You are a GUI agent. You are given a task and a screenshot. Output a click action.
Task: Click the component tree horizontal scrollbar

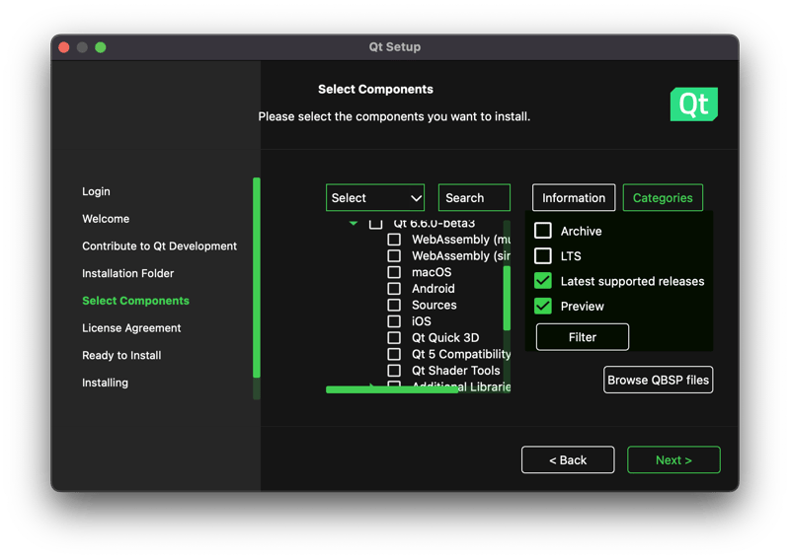(x=392, y=389)
